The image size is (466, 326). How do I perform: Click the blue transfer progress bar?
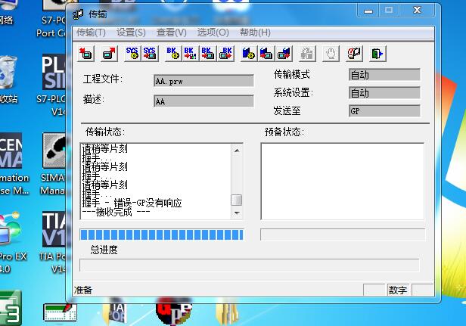point(164,234)
